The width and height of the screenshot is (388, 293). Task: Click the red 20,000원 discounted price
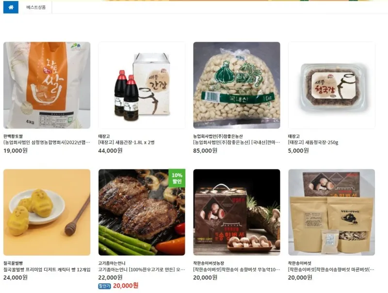click(x=126, y=286)
